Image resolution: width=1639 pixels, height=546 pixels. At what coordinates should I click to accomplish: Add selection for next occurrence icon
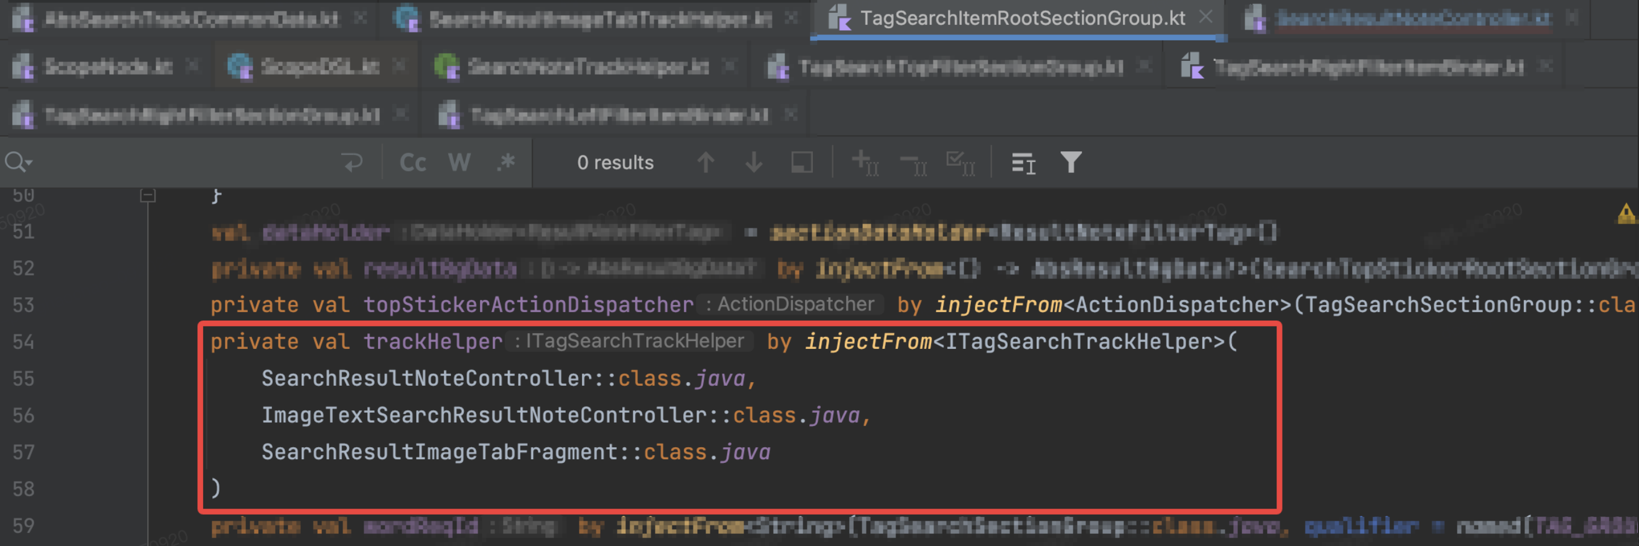865,163
